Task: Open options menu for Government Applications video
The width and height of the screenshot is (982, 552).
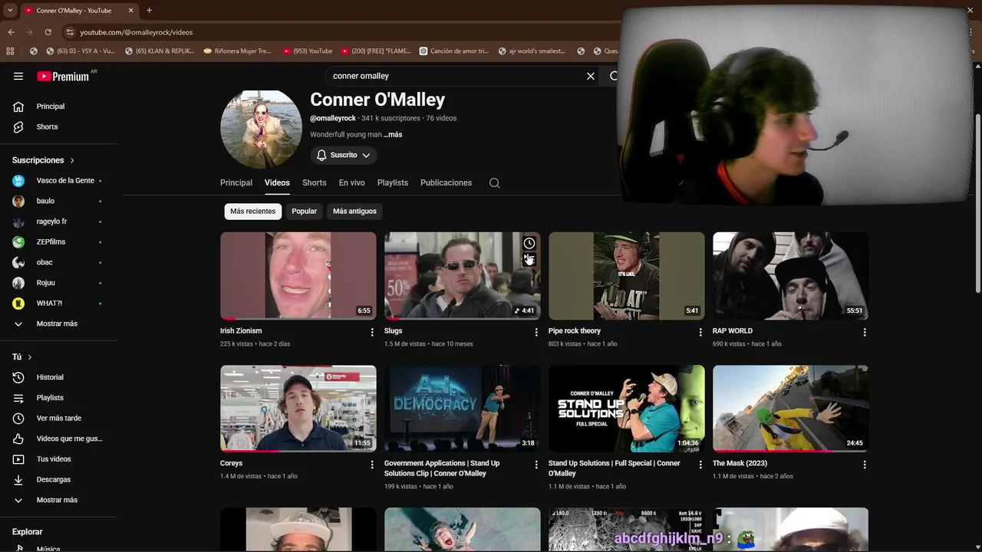Action: (x=536, y=465)
